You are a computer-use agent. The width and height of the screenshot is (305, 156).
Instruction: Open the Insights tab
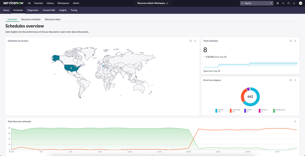(x=63, y=10)
